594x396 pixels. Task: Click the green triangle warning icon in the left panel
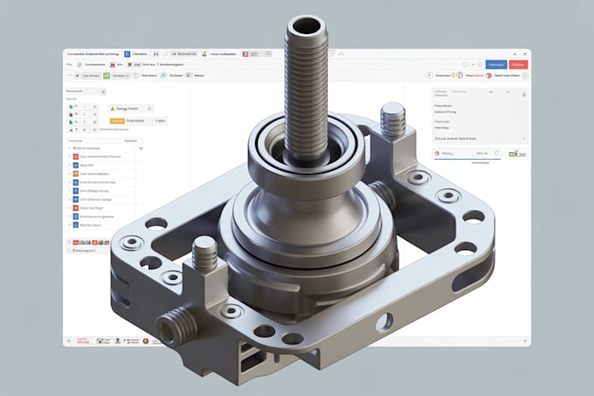coord(112,108)
